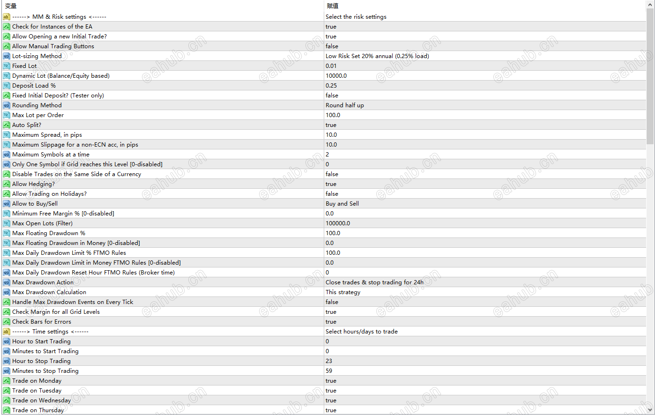
Task: Click the icon next to Max Drawdown Action
Action: point(6,282)
